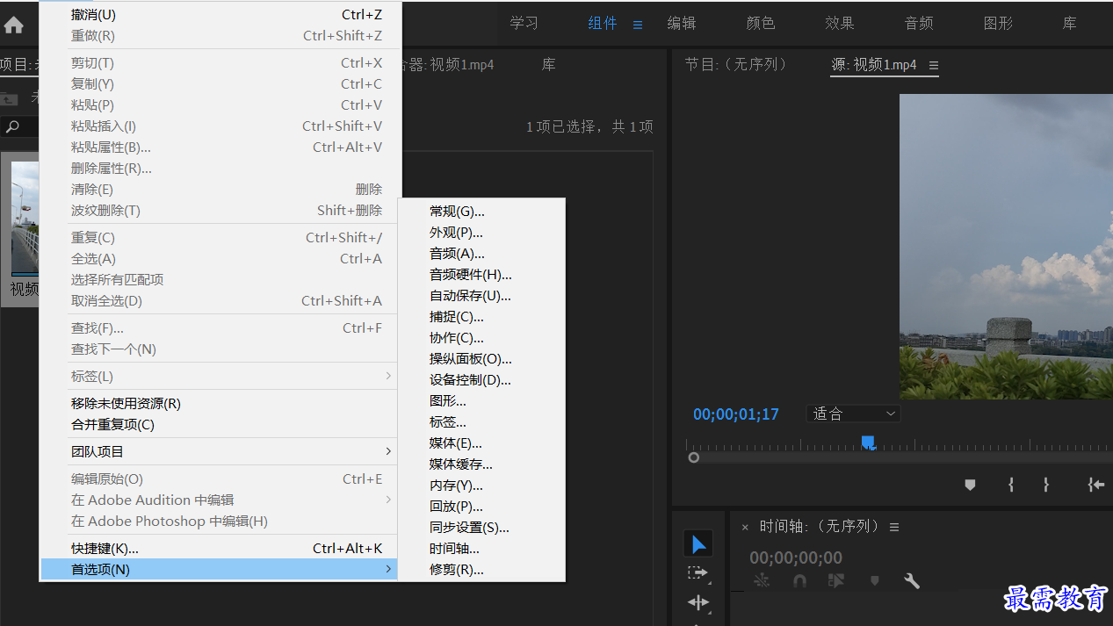The height and width of the screenshot is (626, 1113).
Task: Select the Selection tool arrow
Action: point(698,544)
